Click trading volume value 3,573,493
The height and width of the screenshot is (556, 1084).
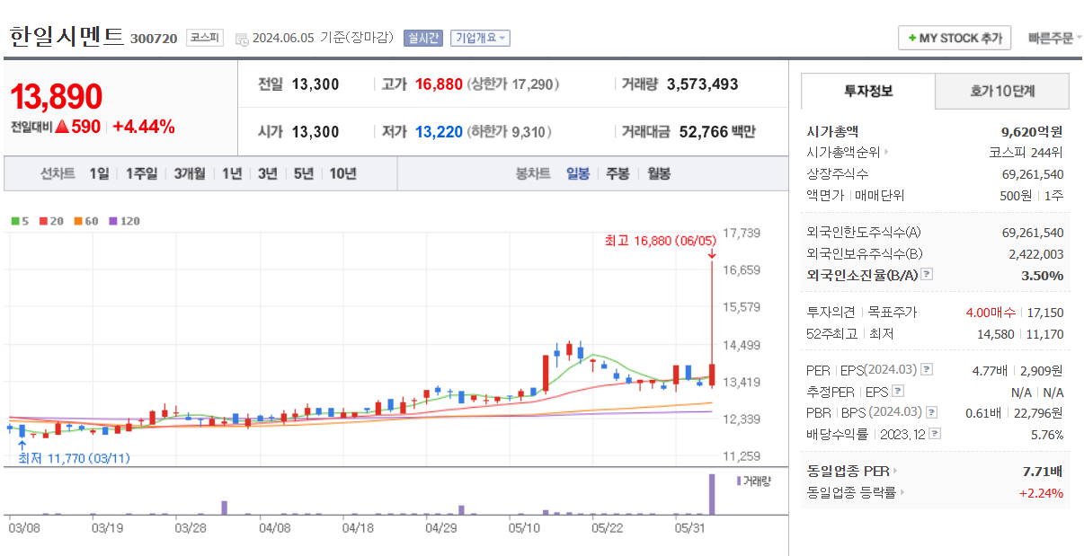pyautogui.click(x=703, y=84)
